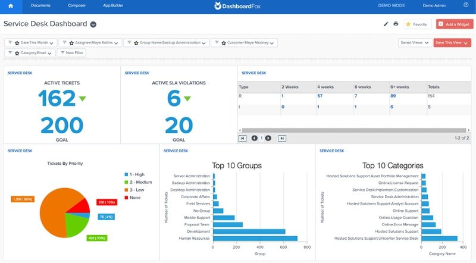Click the DashboardFox logo
This screenshot has width=476, height=263.
point(238,6)
